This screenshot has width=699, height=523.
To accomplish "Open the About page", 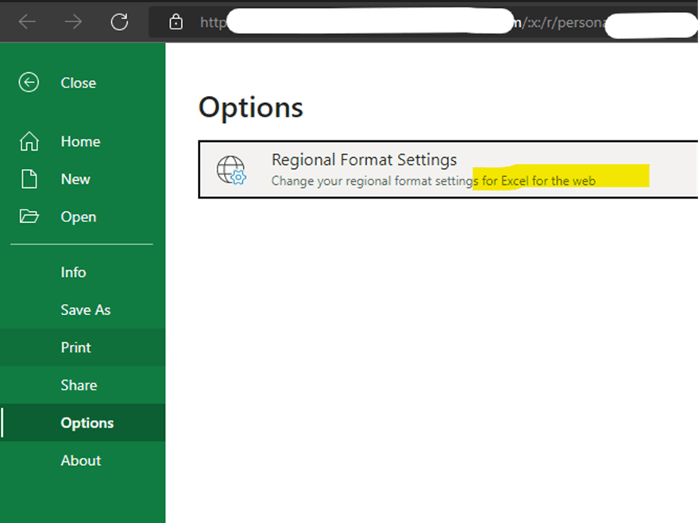I will (x=83, y=460).
